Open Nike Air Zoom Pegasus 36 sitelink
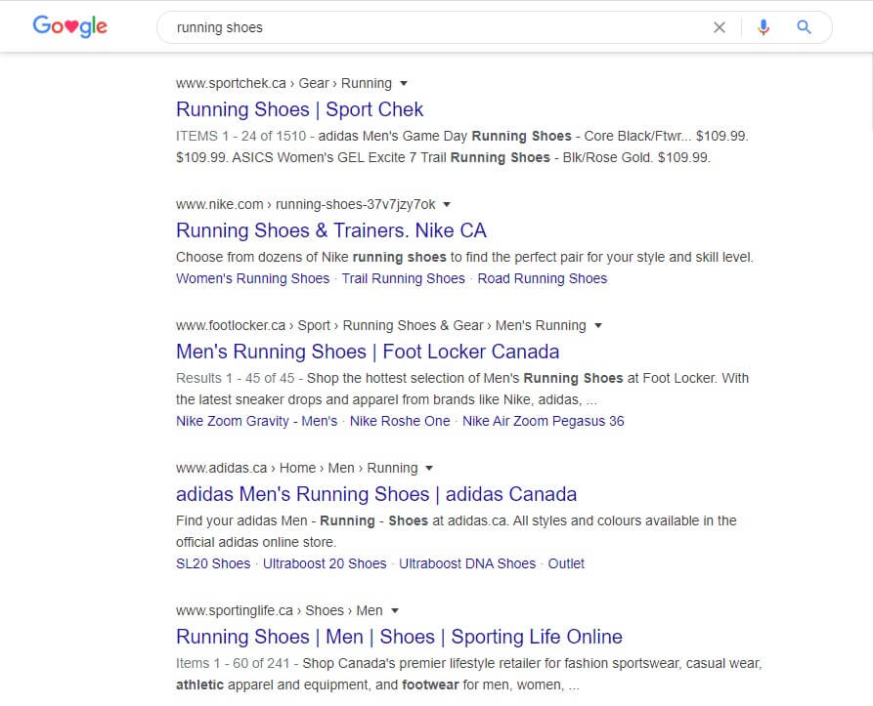This screenshot has height=706, width=873. pyautogui.click(x=544, y=422)
